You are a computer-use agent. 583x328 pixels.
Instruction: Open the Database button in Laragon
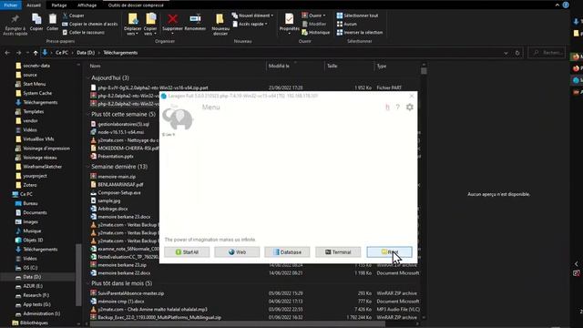[287, 252]
